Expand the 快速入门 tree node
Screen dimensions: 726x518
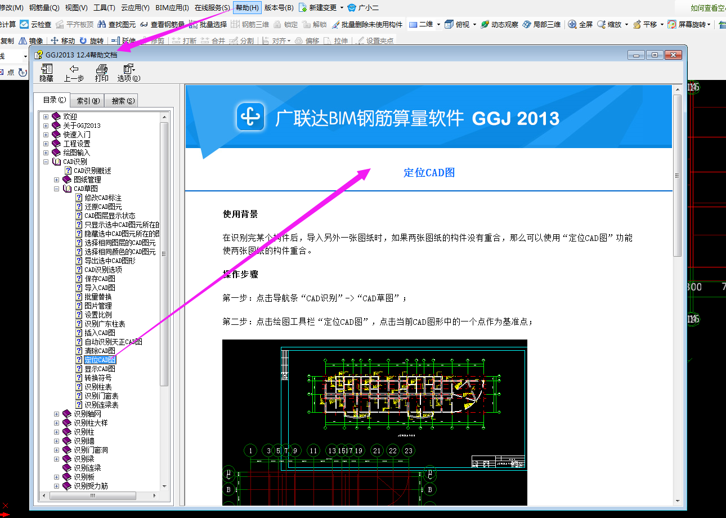[x=46, y=135]
